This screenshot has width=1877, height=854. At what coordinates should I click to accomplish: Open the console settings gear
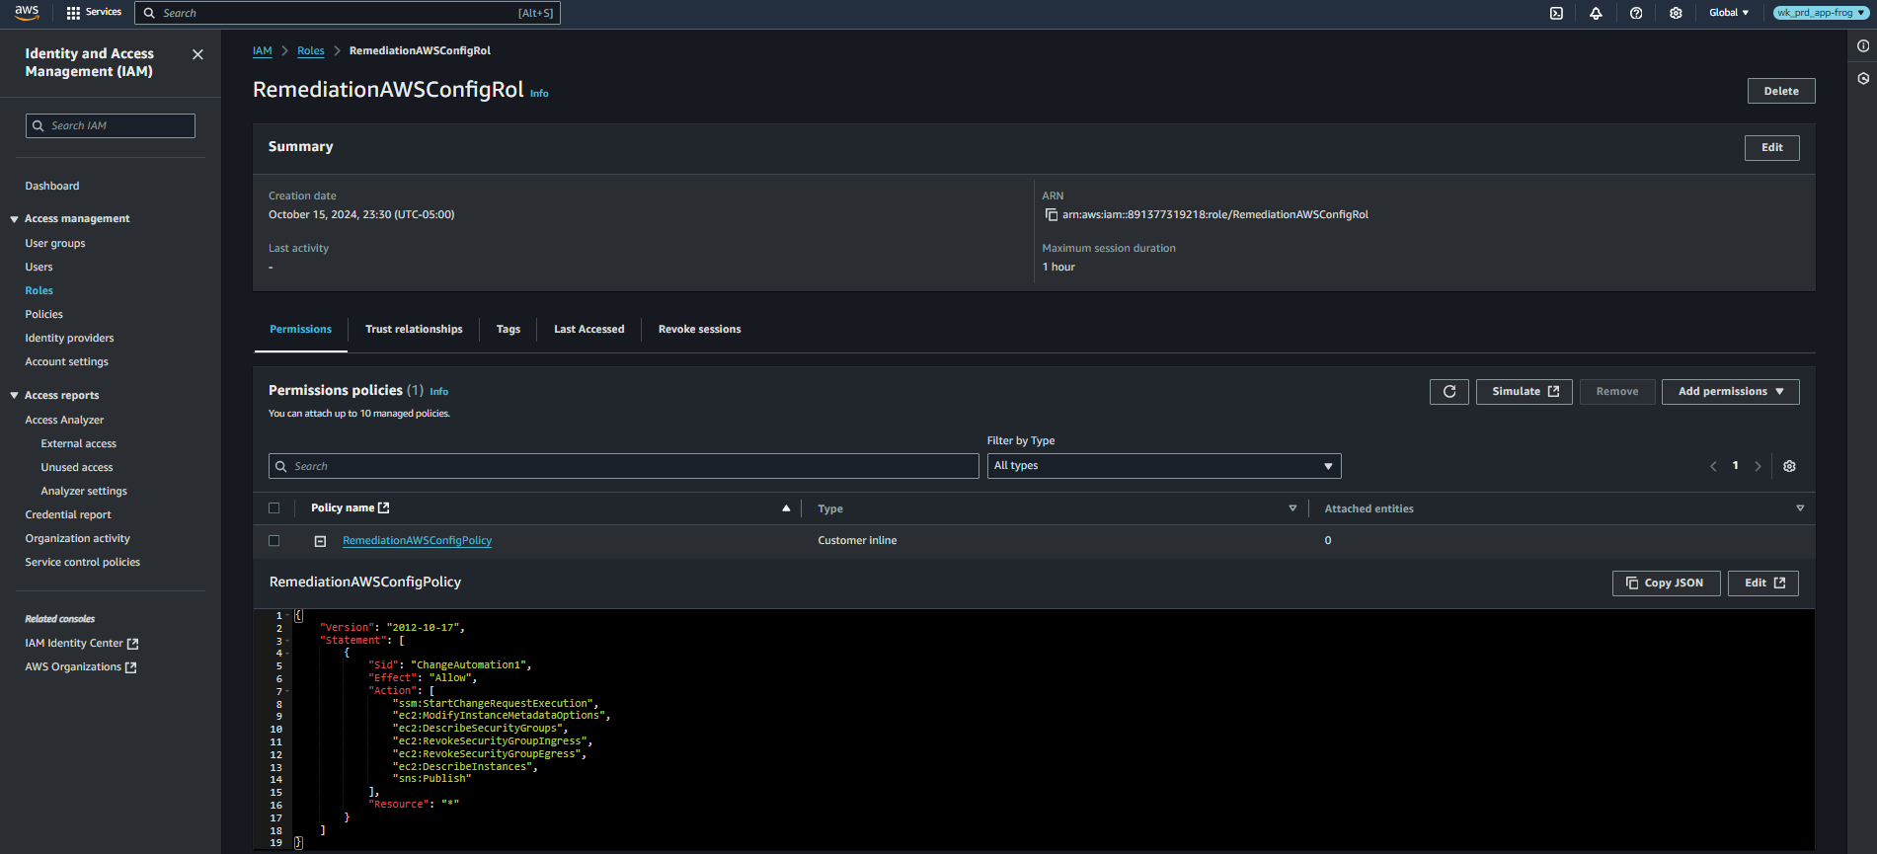[x=1676, y=13]
